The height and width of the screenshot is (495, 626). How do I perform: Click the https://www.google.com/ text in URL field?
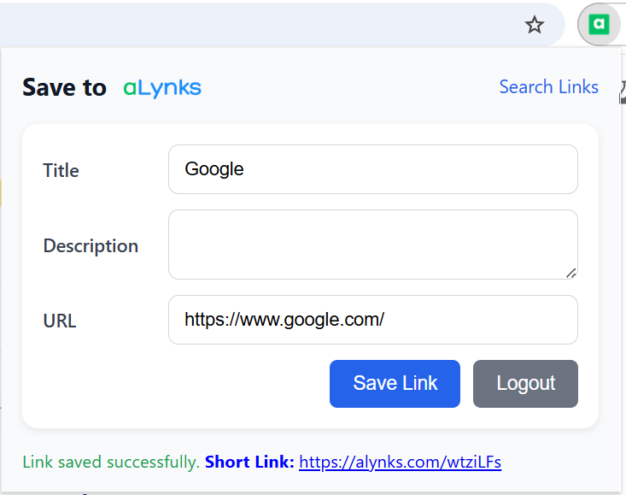(284, 320)
